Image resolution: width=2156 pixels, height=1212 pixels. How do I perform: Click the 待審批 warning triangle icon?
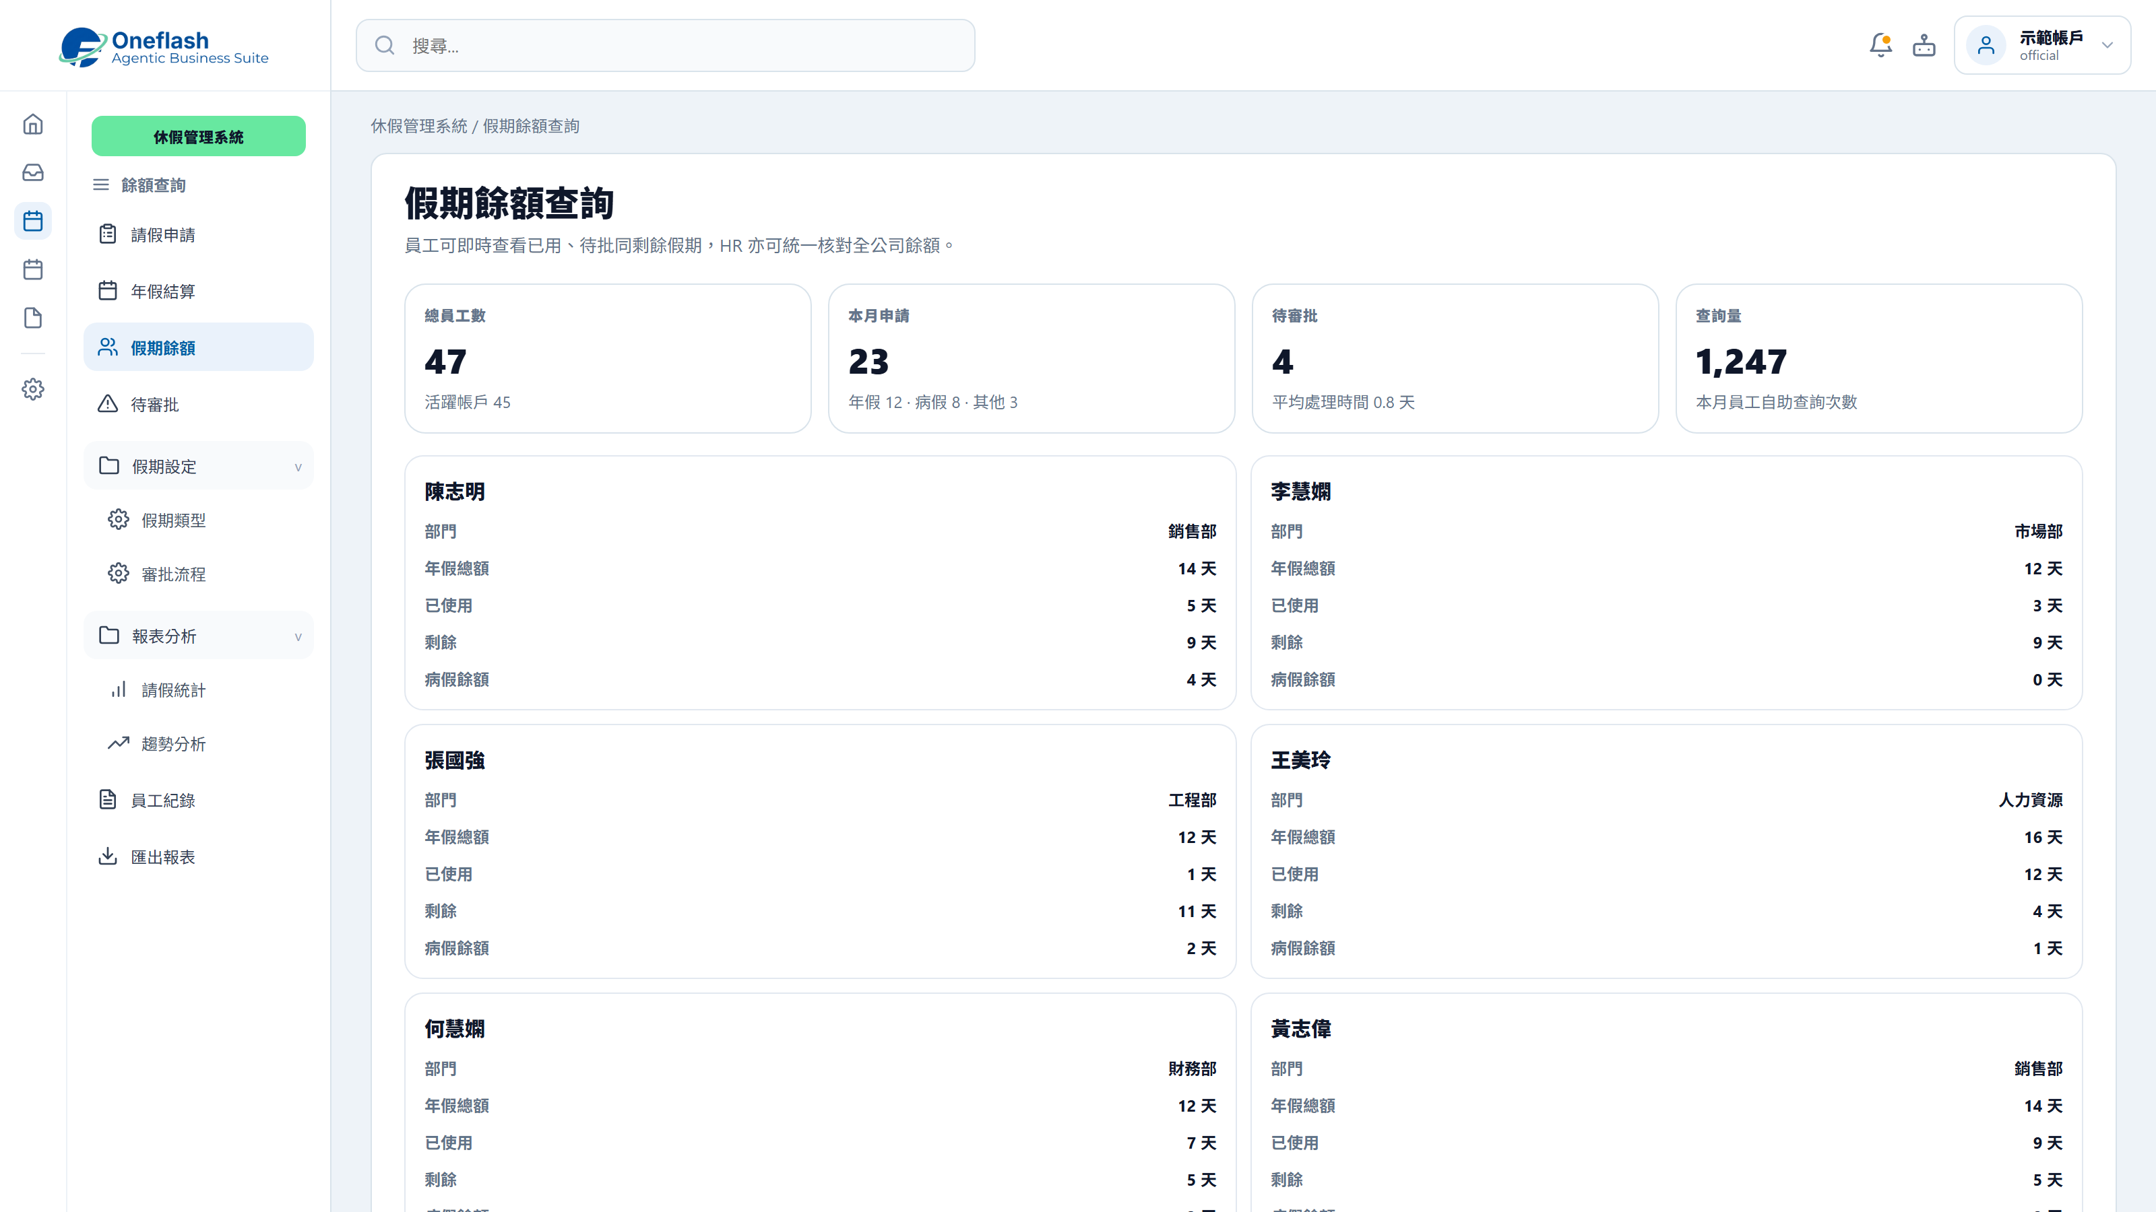pos(108,404)
